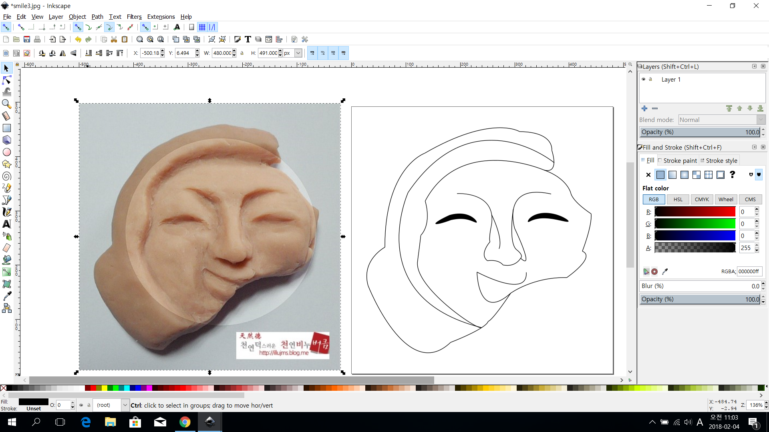Flip selected object horizontally

(63, 53)
